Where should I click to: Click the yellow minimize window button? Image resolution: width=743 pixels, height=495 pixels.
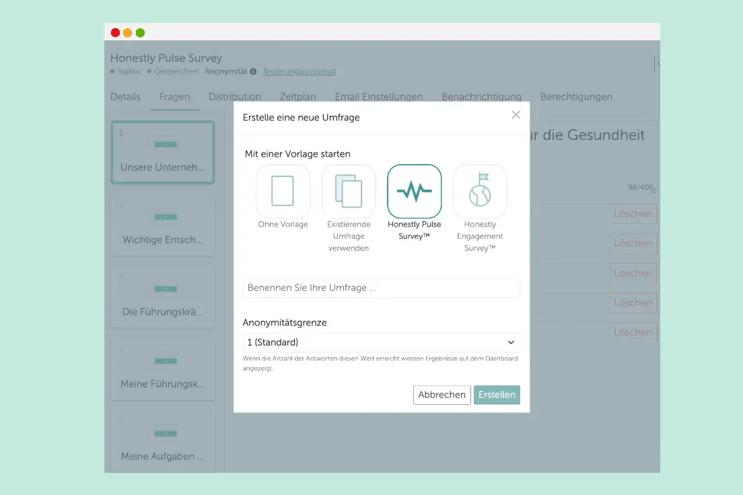[x=127, y=33]
